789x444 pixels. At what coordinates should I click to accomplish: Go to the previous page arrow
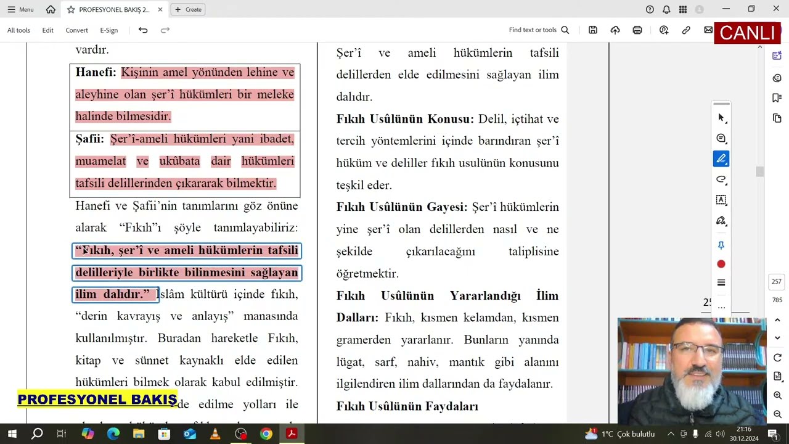pyautogui.click(x=777, y=320)
